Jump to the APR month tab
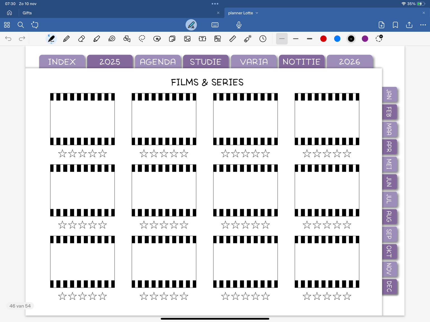Screen dimensions: 430x322 [x=389, y=147]
